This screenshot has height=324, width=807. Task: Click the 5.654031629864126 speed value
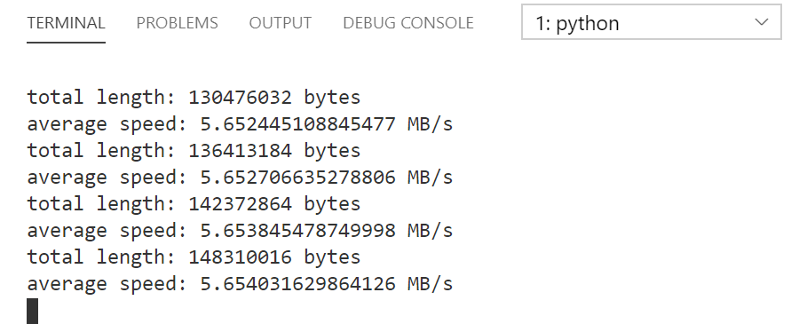pyautogui.click(x=297, y=284)
